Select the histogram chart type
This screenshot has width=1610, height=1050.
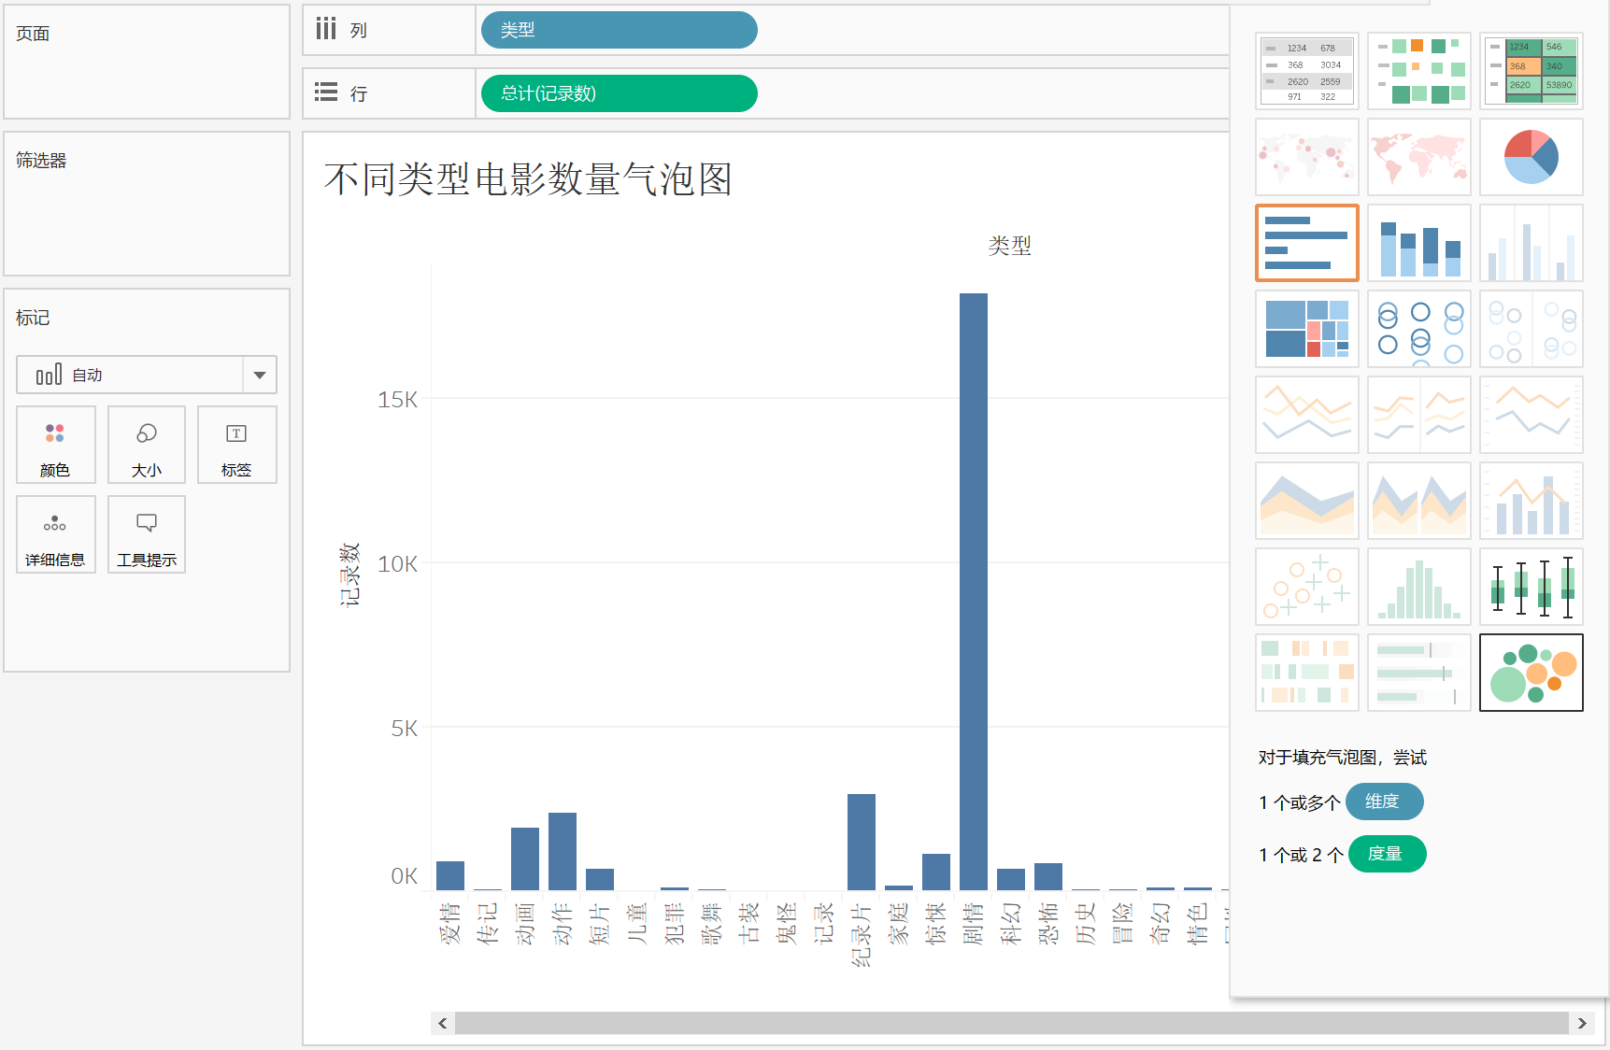1419,587
